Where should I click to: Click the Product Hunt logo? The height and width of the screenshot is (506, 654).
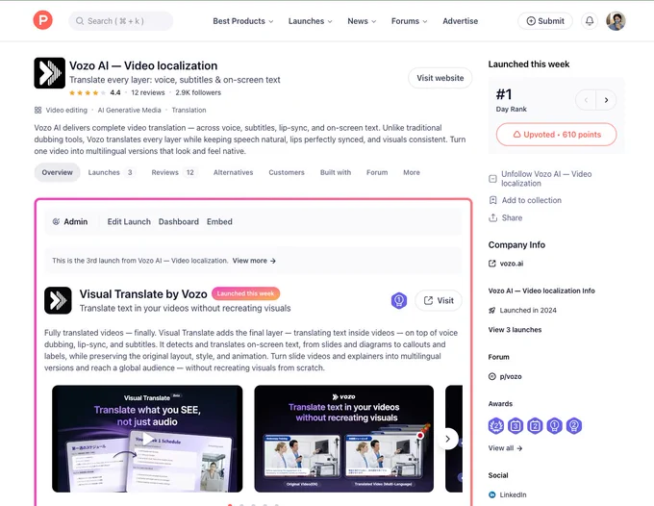(43, 20)
